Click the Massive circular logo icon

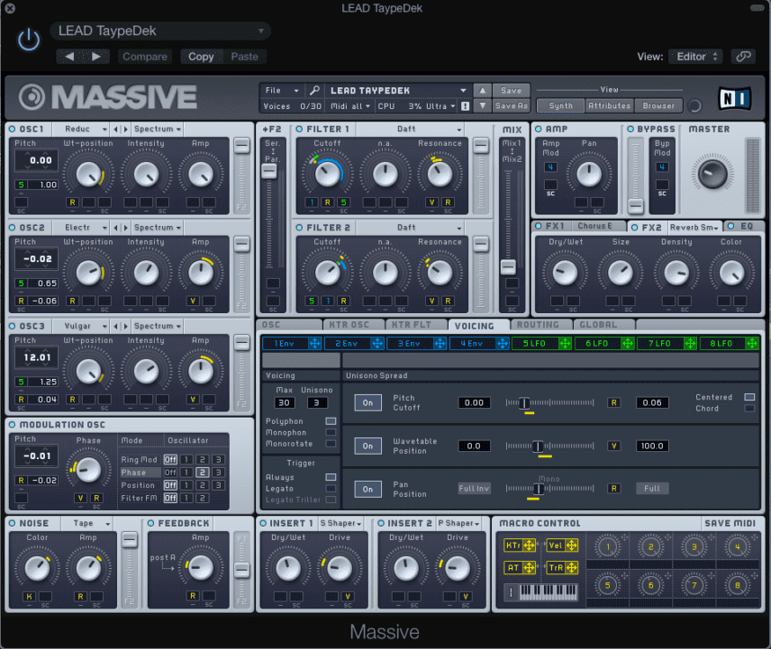coord(32,97)
